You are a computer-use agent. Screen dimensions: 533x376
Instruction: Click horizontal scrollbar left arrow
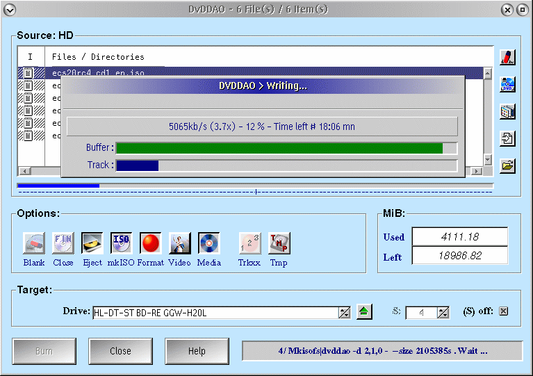tap(25, 171)
